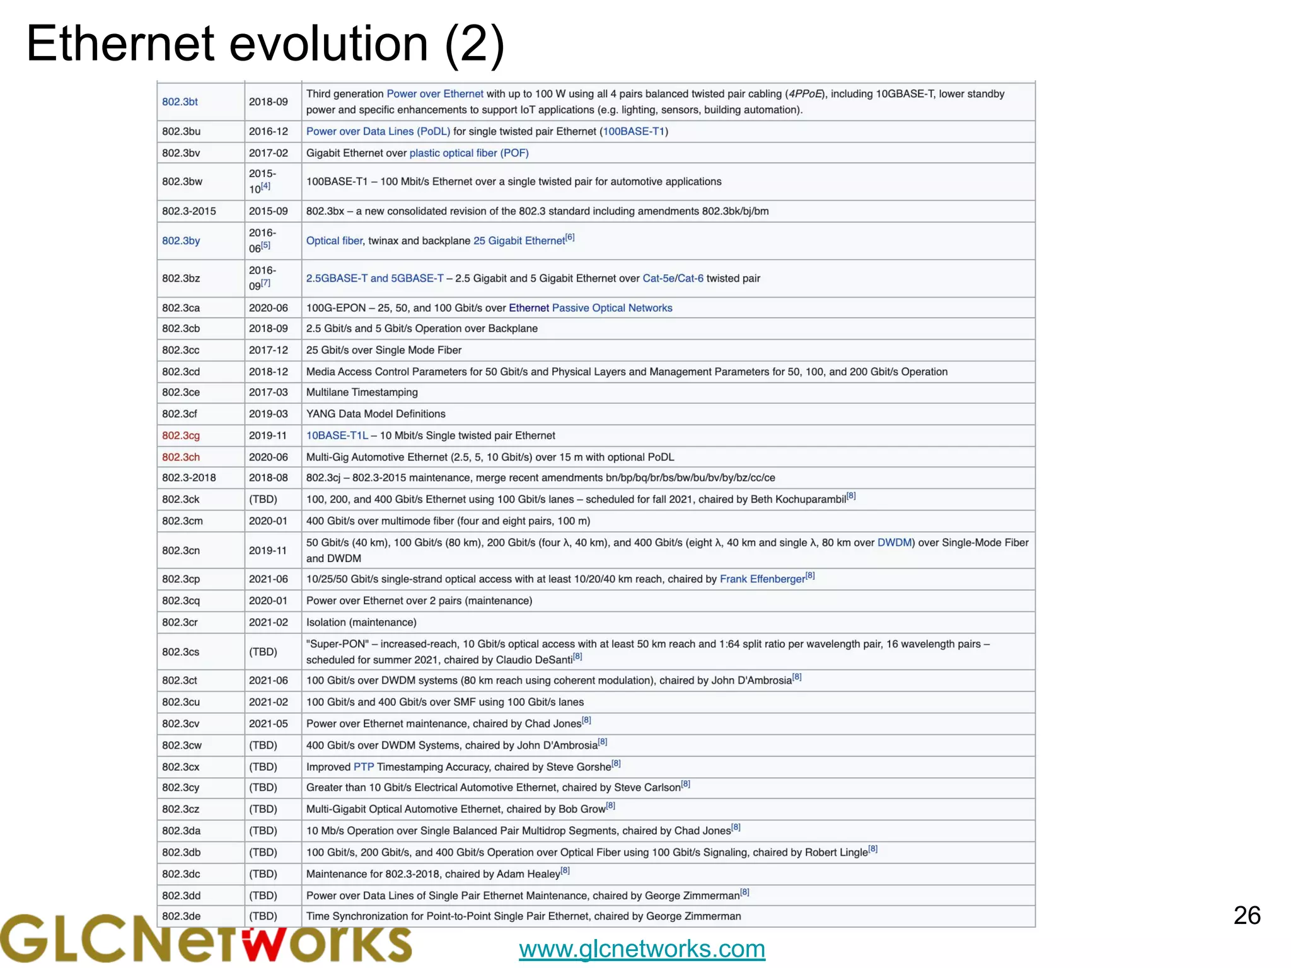1291x968 pixels.
Task: Click footnote [8] after Adam Healey
Action: click(x=565, y=870)
